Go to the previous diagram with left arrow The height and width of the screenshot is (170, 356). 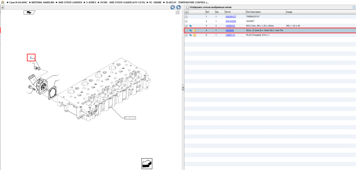(173, 7)
